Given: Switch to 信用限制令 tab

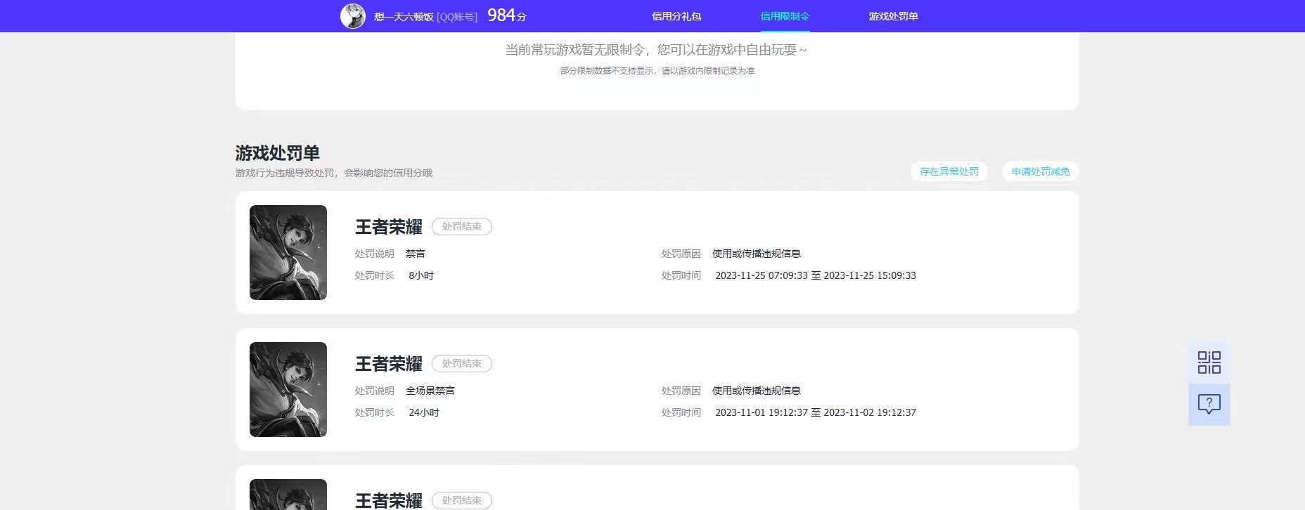Looking at the screenshot, I should coord(785,16).
